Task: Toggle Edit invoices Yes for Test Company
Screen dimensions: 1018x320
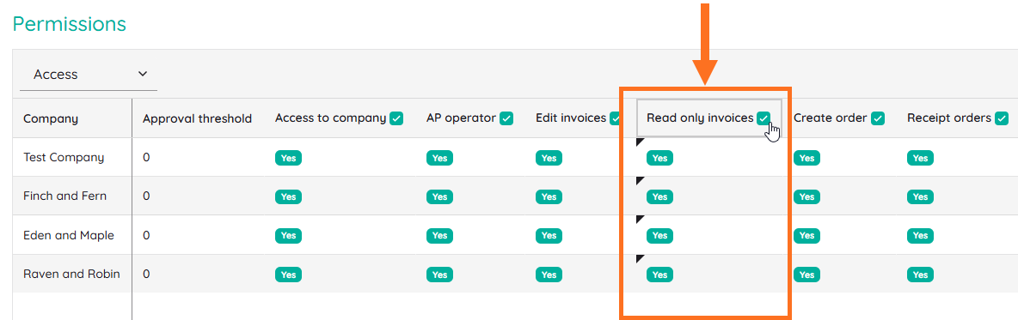Action: [549, 158]
